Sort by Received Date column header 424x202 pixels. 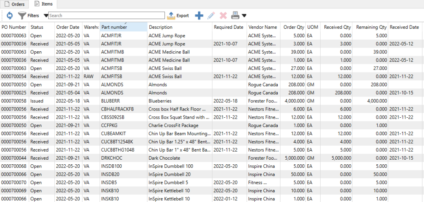pyautogui.click(x=404, y=27)
